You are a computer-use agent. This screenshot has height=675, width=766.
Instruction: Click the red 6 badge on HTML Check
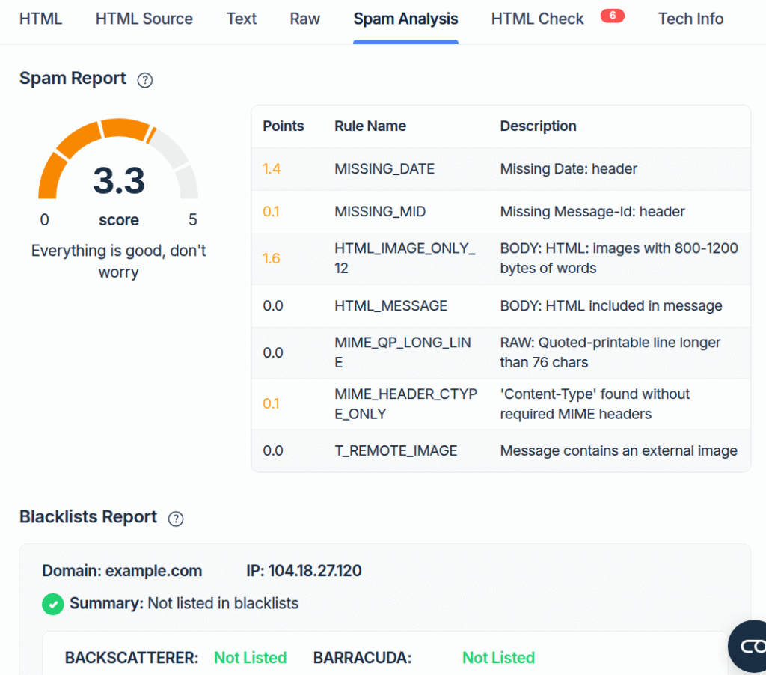(612, 15)
